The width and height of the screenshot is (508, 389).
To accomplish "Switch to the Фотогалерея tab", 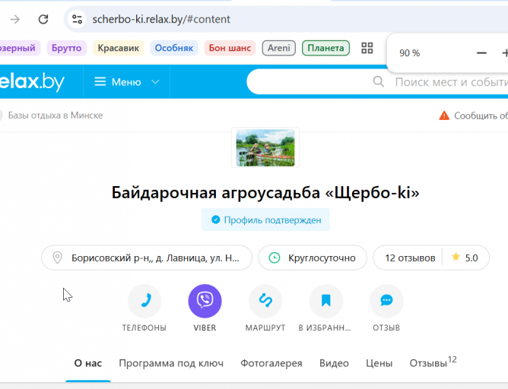I will coord(271,363).
